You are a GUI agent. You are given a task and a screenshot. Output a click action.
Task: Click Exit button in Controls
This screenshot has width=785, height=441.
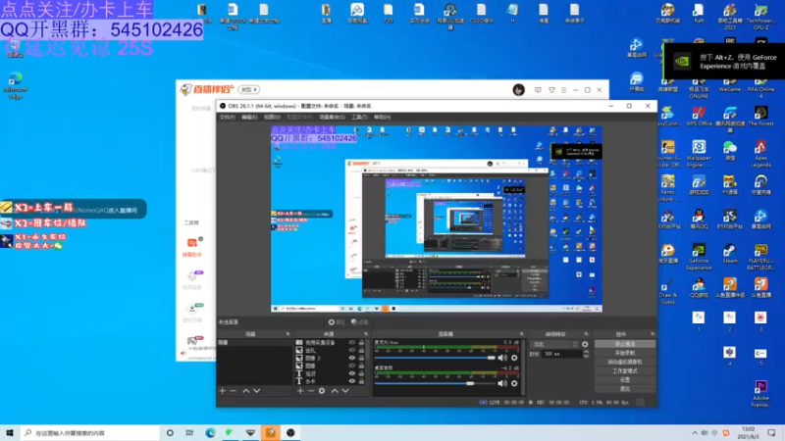coord(625,388)
